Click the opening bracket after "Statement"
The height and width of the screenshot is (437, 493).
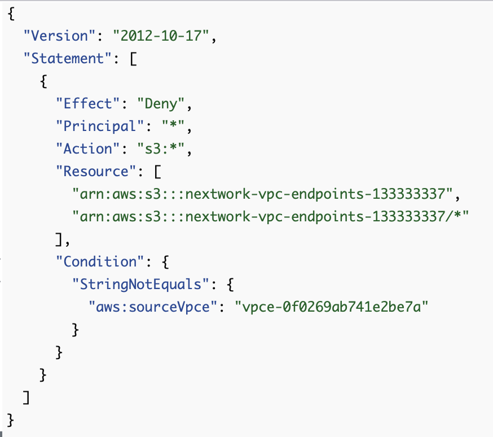coord(133,59)
